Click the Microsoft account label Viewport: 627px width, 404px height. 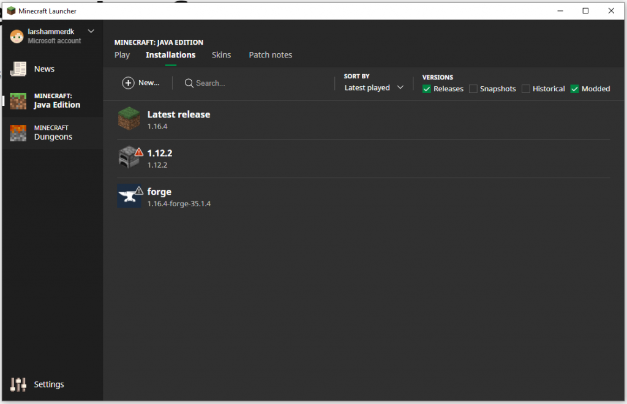coord(54,41)
